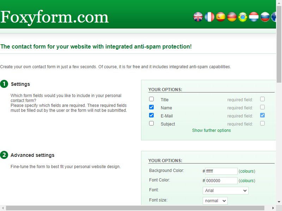Screen dimensions: 282x211
Task: Click the horizontal scrollbar thumb
Action: 135,208
